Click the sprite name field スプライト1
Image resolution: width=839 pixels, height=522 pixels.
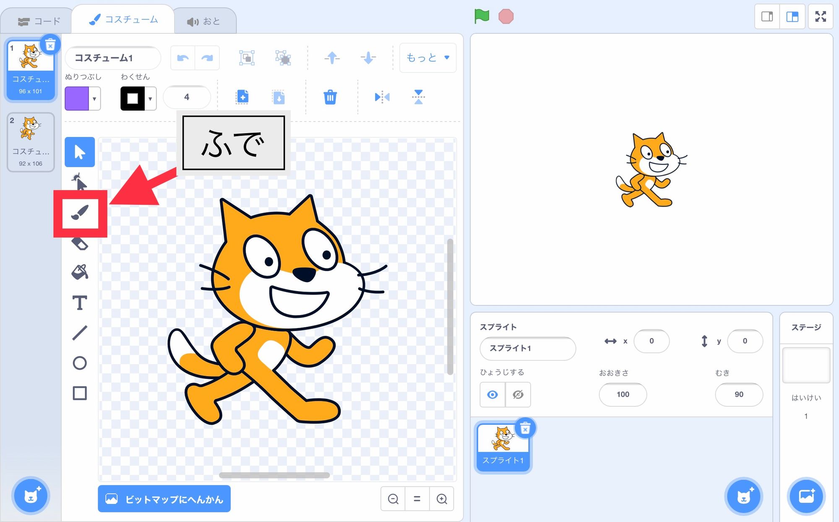(528, 348)
